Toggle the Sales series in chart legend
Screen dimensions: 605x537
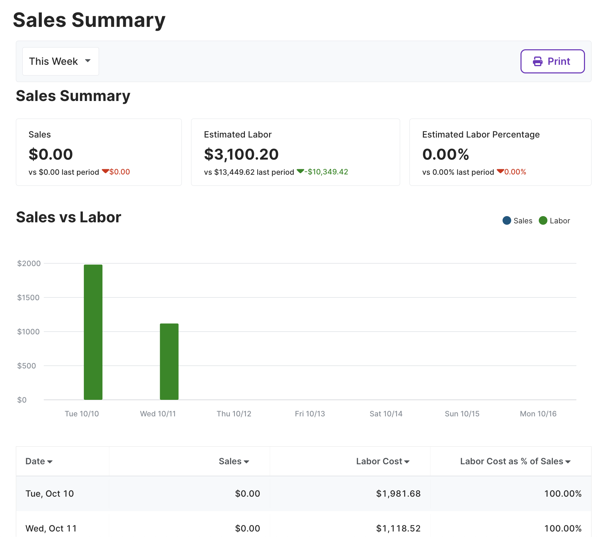click(517, 221)
